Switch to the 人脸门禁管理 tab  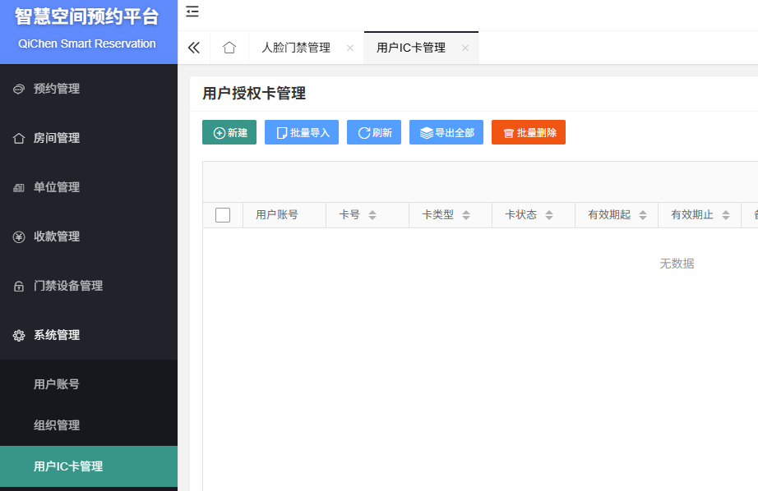click(x=296, y=48)
